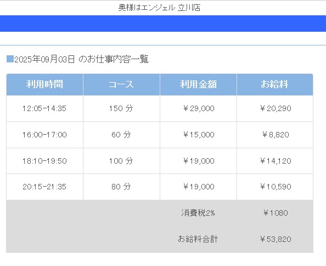The height and width of the screenshot is (266, 326).
Task: Click the blue square icon beside the date heading
Action: click(10, 59)
